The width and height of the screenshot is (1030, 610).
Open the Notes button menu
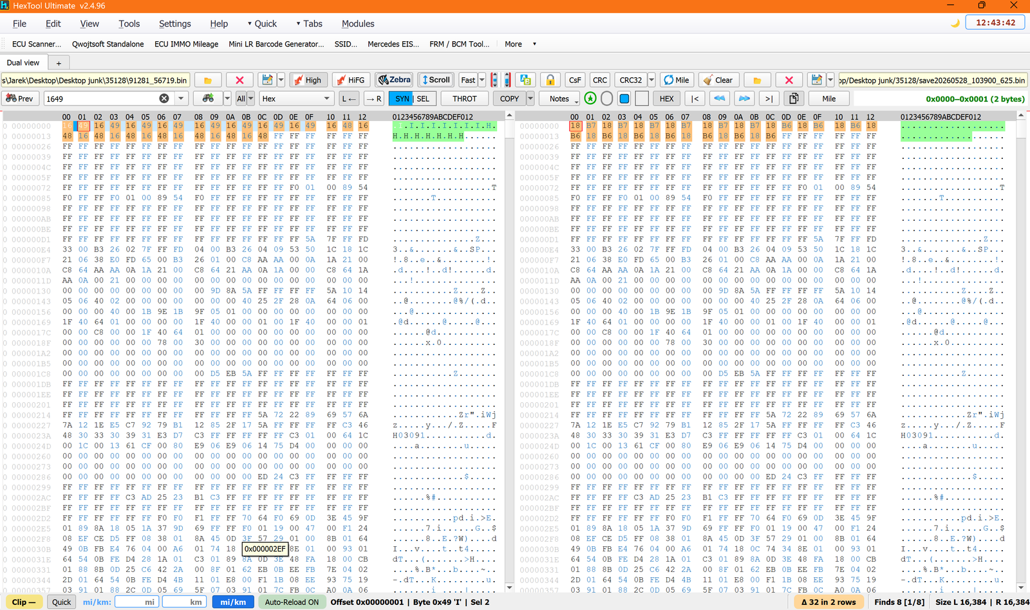tap(559, 98)
